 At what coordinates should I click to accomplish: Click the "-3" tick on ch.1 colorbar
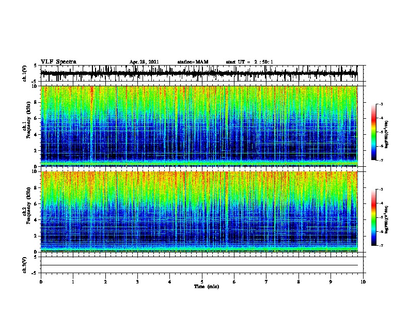(381, 104)
